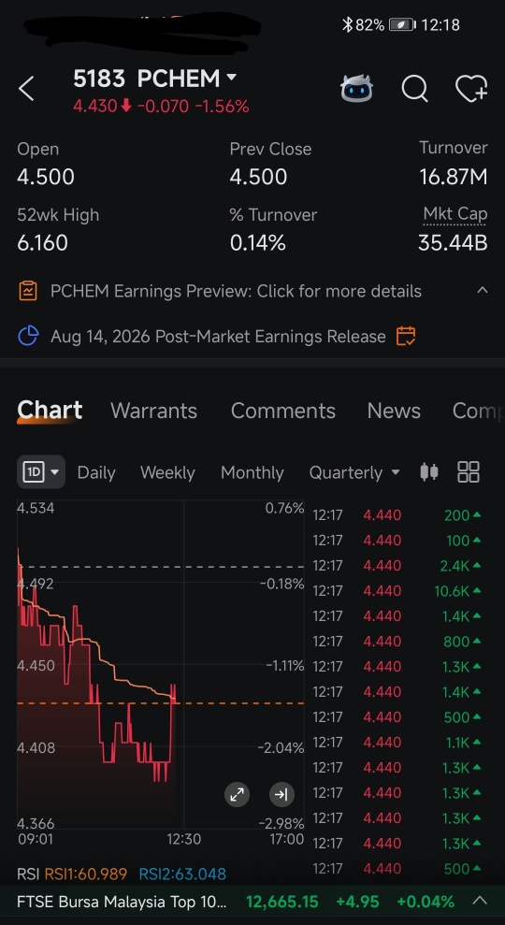The image size is (505, 925).
Task: Open chart grid layout icon
Action: (469, 472)
